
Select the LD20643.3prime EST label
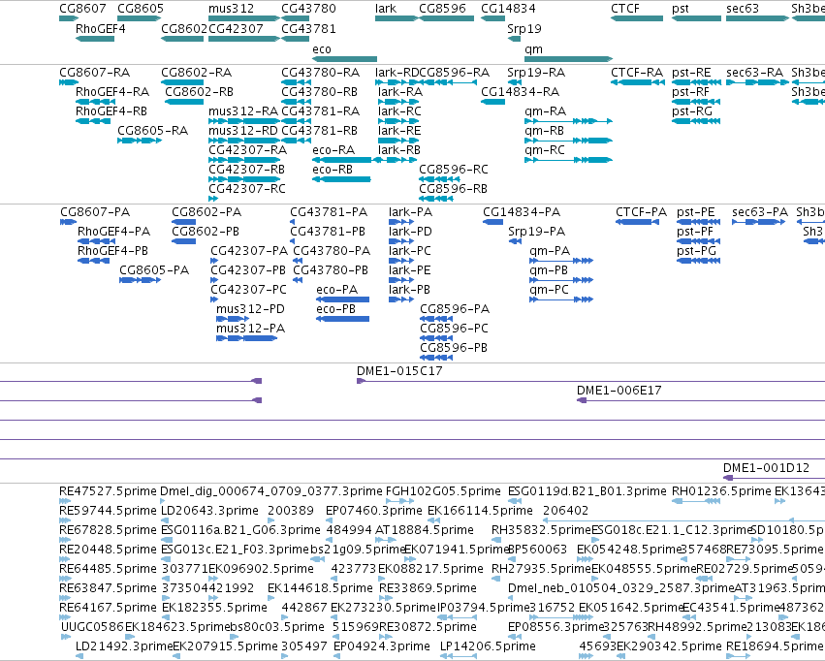pos(209,511)
